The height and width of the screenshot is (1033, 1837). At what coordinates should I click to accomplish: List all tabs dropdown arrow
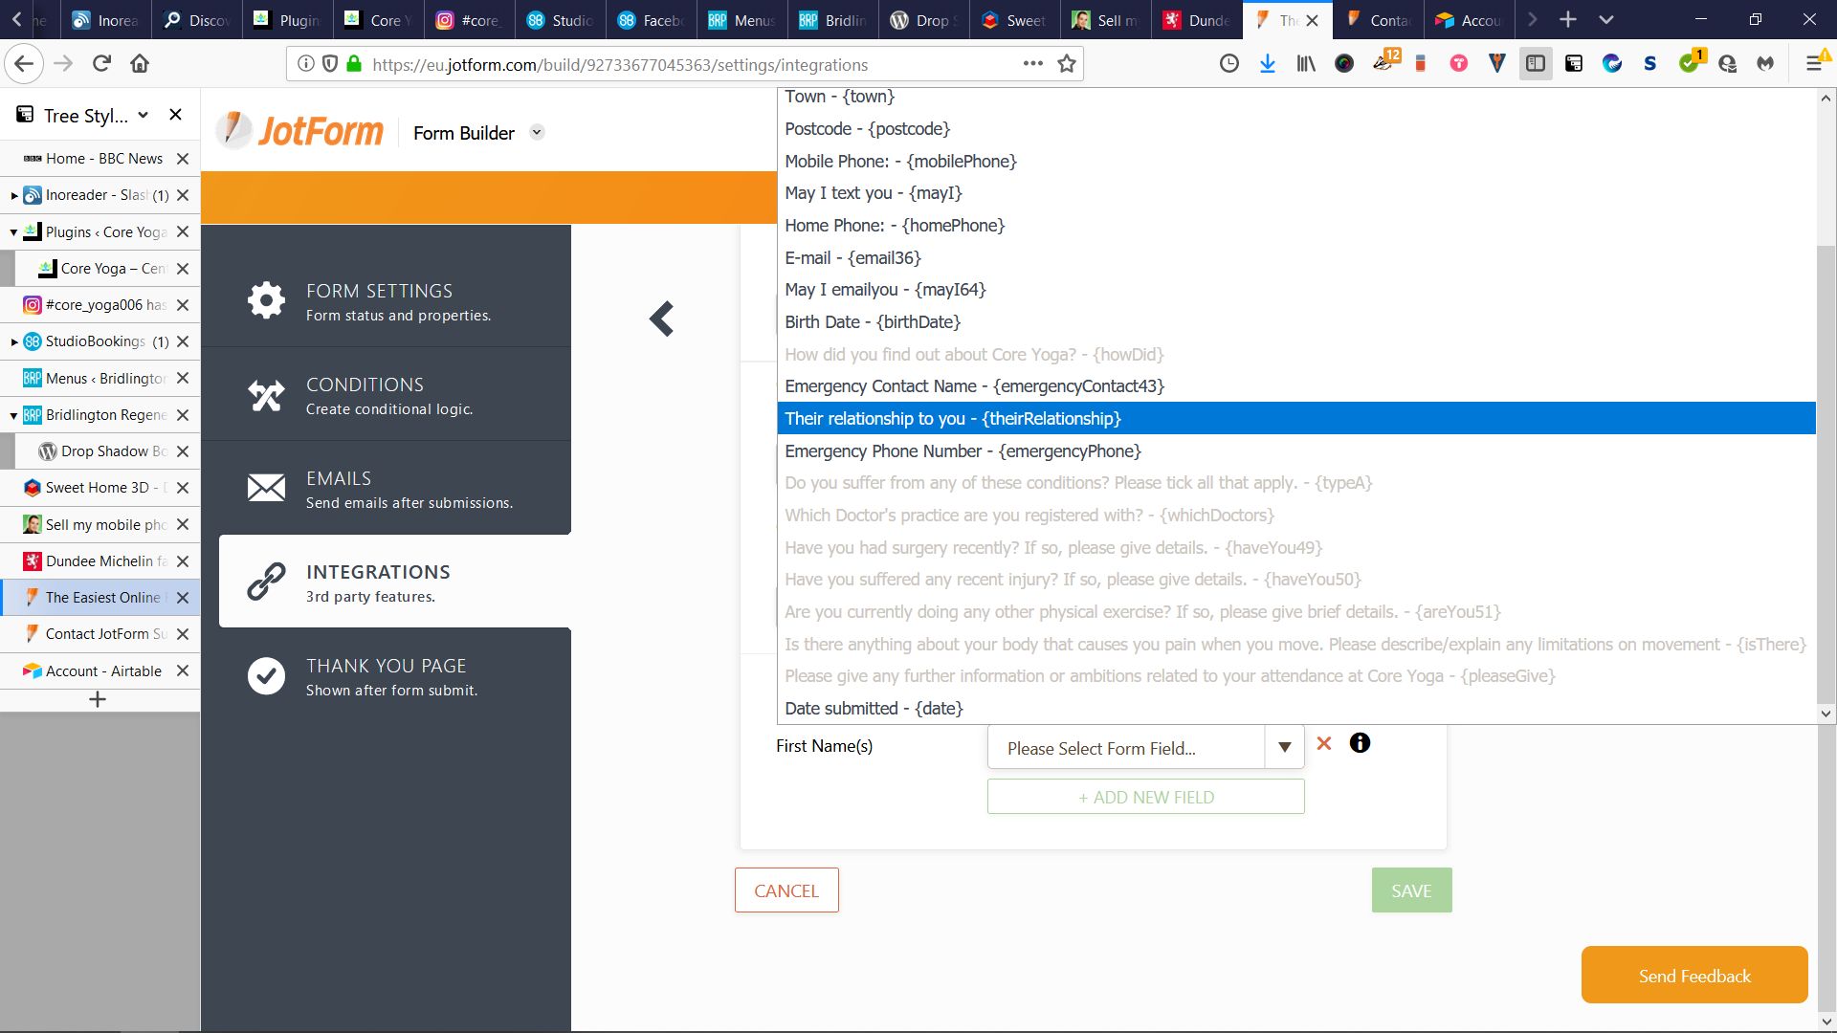pyautogui.click(x=1606, y=19)
